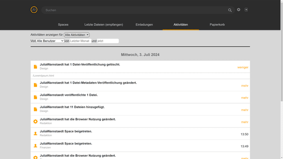Image resolution: width=283 pixels, height=159 pixels.
Task: Click file icon of metadata publication entry
Action: (x=35, y=85)
